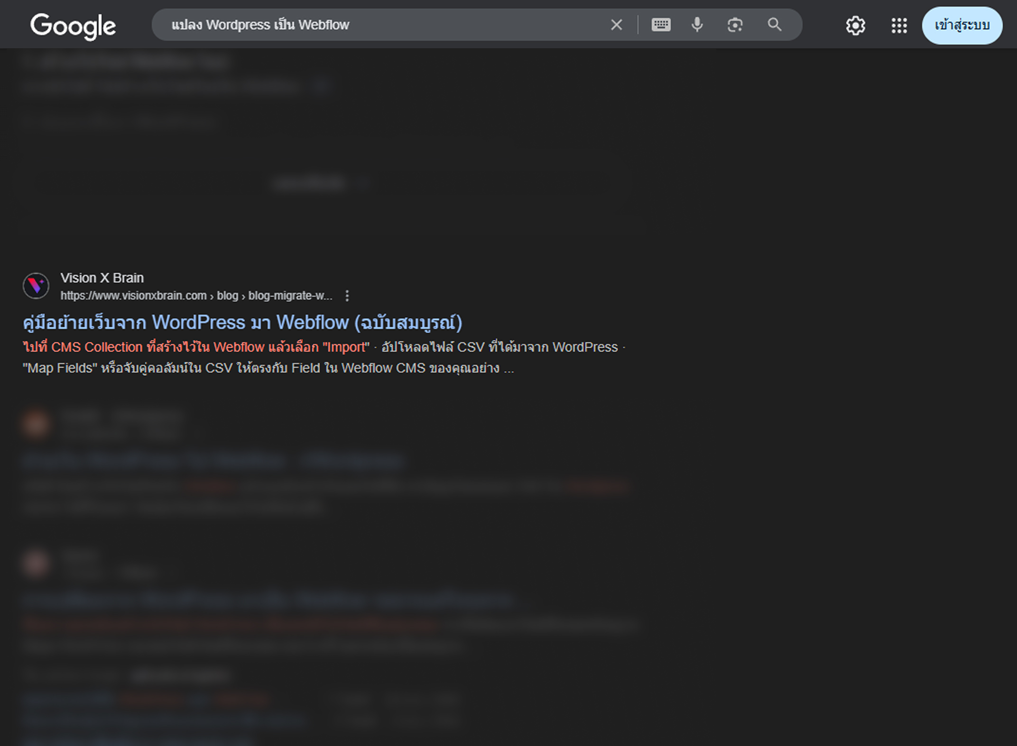The width and height of the screenshot is (1017, 746).
Task: Open the Vision X Brain site favicon
Action: (x=36, y=286)
